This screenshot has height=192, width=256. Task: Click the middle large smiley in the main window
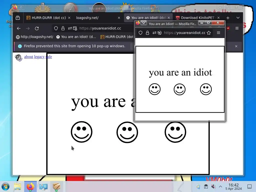127,132
